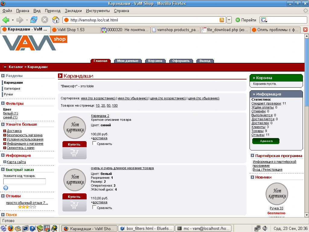The image size is (309, 232).
Task: Sort by цена (по возрастанию) link
Action: click(x=168, y=98)
